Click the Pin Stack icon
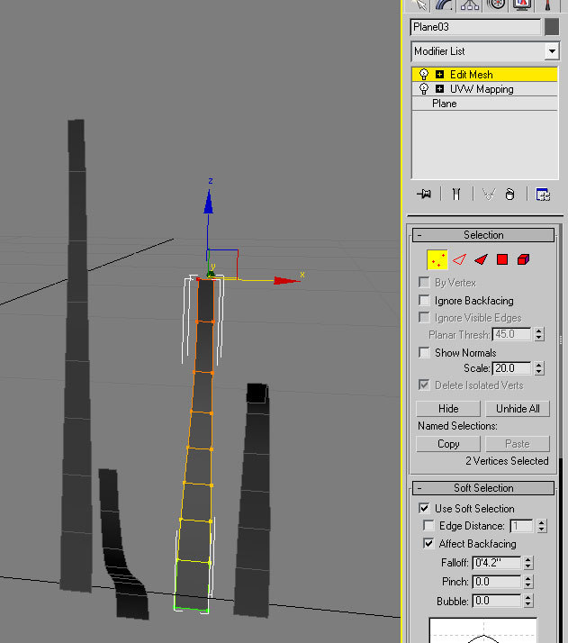The width and height of the screenshot is (568, 643). click(x=424, y=194)
